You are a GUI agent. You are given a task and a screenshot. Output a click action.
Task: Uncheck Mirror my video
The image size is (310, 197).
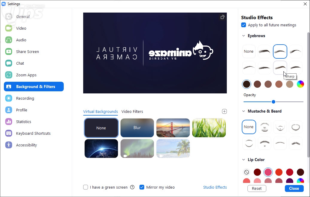(x=142, y=187)
